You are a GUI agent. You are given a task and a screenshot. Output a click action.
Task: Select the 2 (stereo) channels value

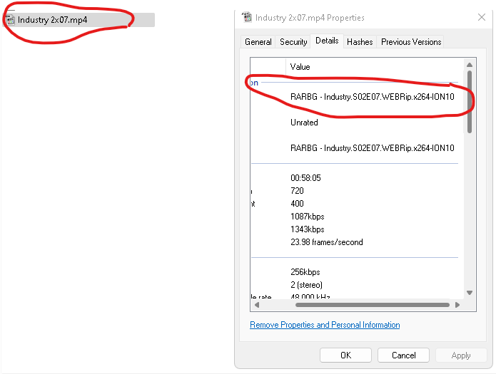306,285
